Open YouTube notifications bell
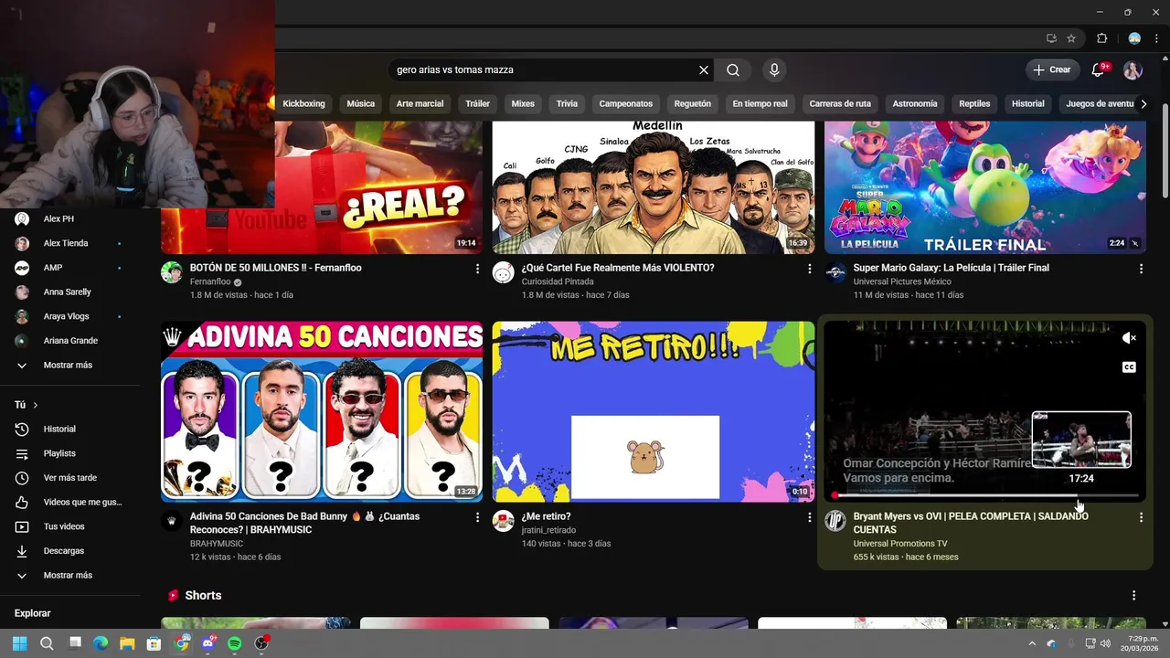 point(1099,70)
